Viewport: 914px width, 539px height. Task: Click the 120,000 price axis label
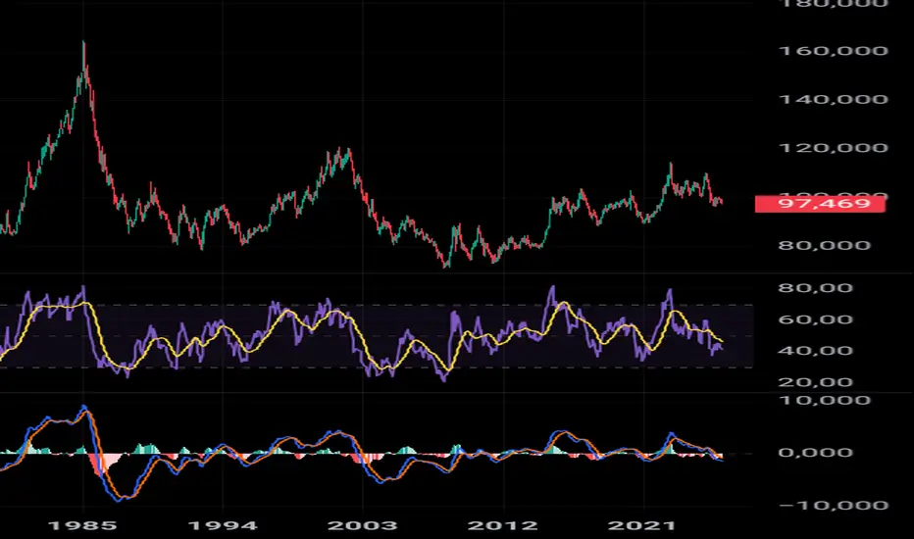coord(833,148)
